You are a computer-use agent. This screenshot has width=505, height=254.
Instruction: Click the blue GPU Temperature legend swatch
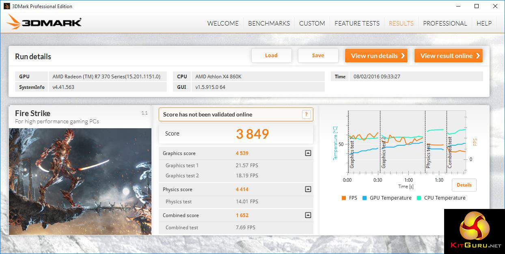365,198
